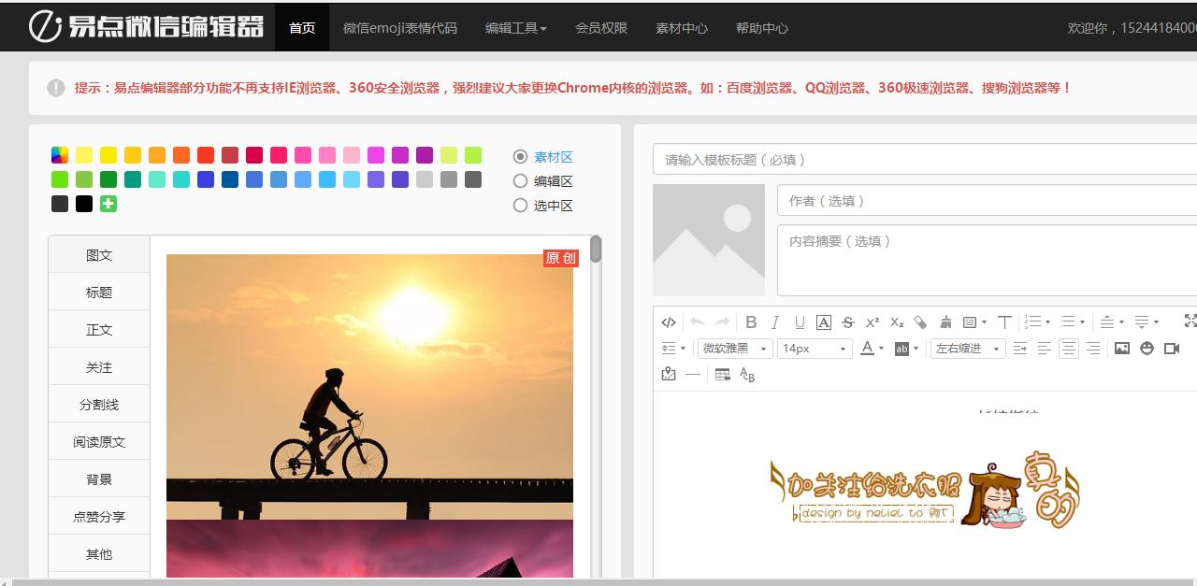Toggle bold text formatting

tap(752, 322)
